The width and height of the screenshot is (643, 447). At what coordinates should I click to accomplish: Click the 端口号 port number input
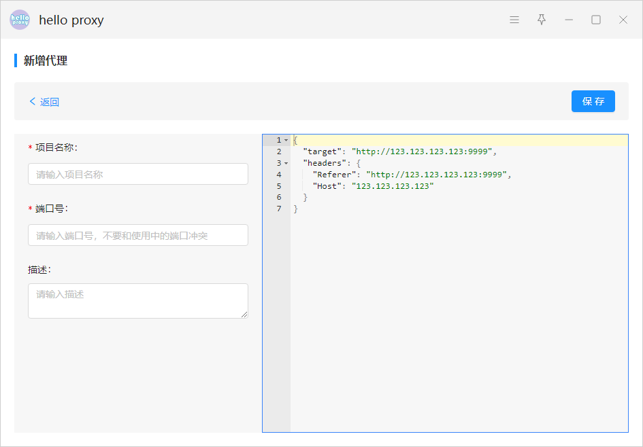[x=137, y=235]
